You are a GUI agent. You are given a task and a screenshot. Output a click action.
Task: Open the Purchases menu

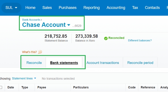[x=68, y=8]
